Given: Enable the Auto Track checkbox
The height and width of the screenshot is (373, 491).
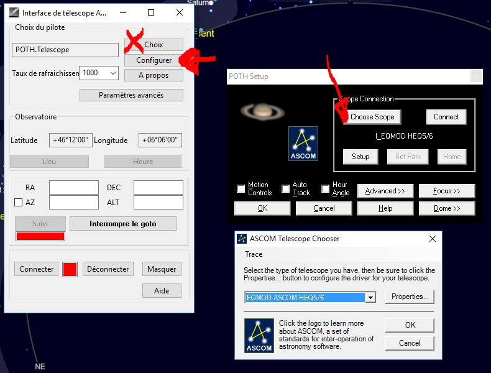Looking at the screenshot, I should (285, 188).
